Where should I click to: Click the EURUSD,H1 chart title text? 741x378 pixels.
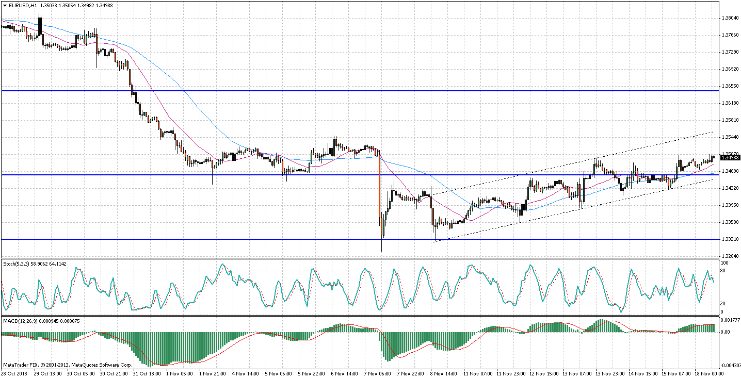[23, 5]
